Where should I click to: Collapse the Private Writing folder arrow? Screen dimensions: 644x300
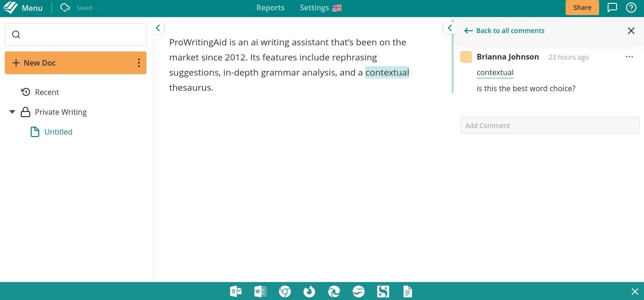tap(12, 112)
